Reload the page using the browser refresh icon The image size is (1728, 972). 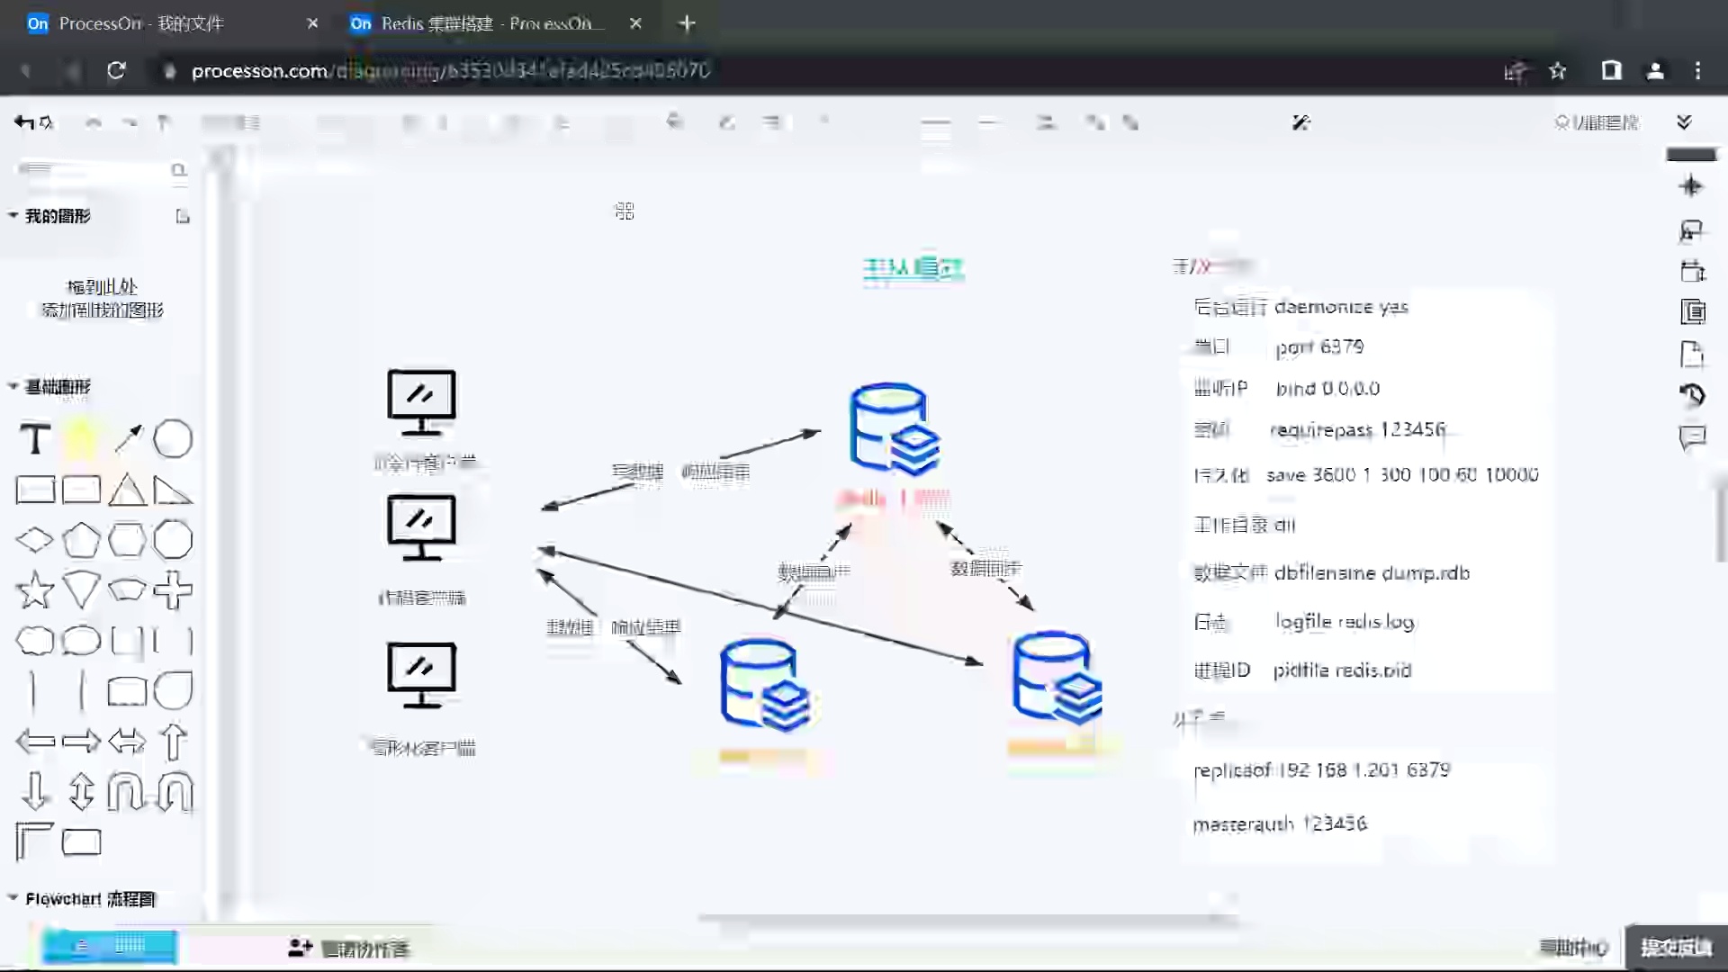point(116,71)
